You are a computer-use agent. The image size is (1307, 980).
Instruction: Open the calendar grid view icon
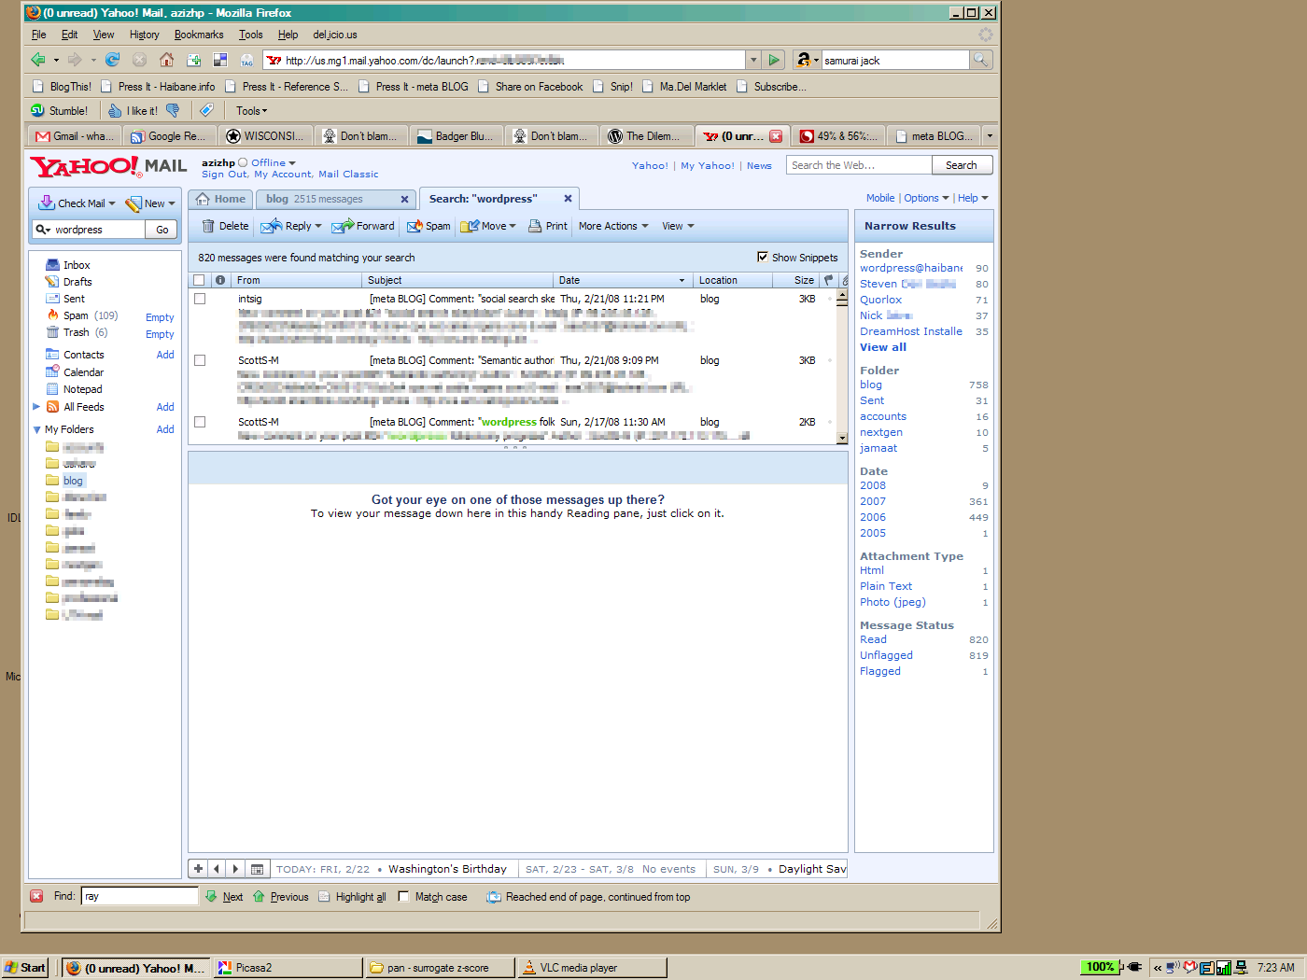258,868
